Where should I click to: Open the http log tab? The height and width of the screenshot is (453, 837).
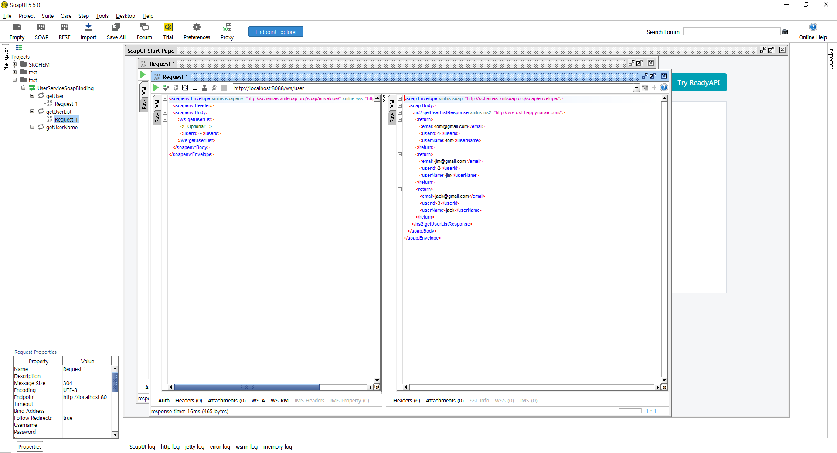(x=170, y=446)
